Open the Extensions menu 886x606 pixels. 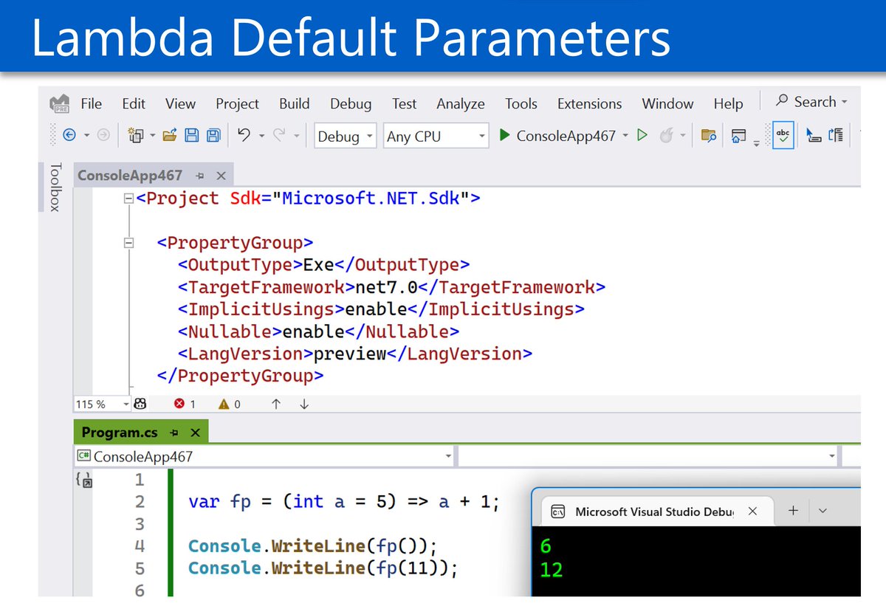590,104
